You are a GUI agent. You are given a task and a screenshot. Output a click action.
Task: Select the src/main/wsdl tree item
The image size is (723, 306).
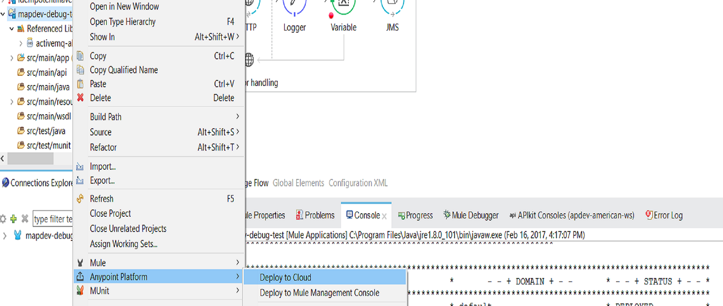coord(44,116)
